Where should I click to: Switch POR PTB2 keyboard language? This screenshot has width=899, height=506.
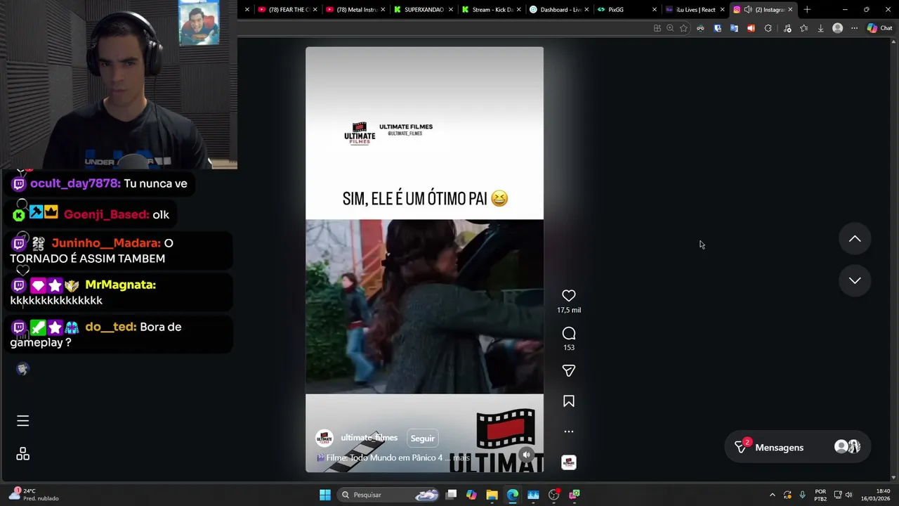click(820, 495)
